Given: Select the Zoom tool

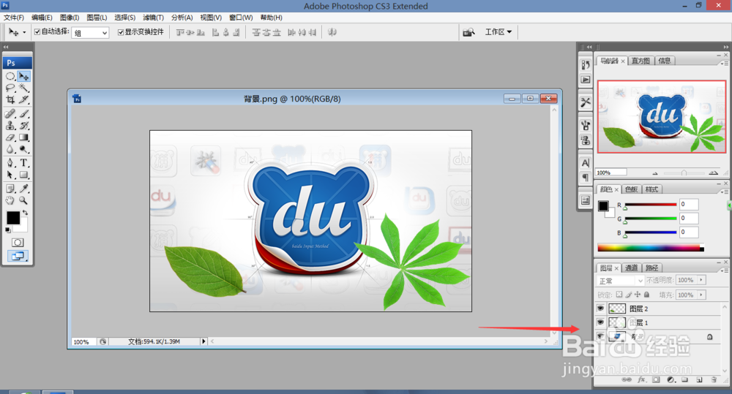Looking at the screenshot, I should tap(24, 200).
